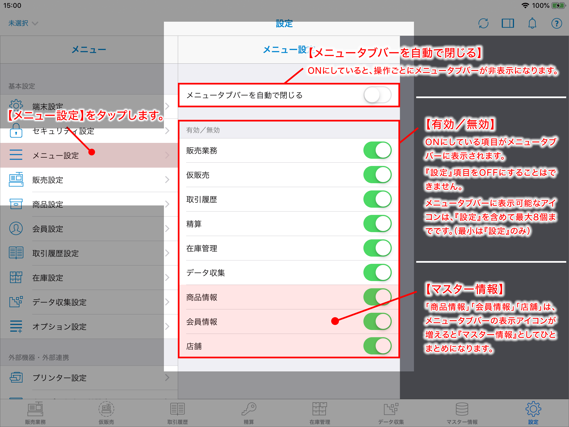The width and height of the screenshot is (569, 427).
Task: Switch to データ収集 bottom tab
Action: click(x=391, y=413)
